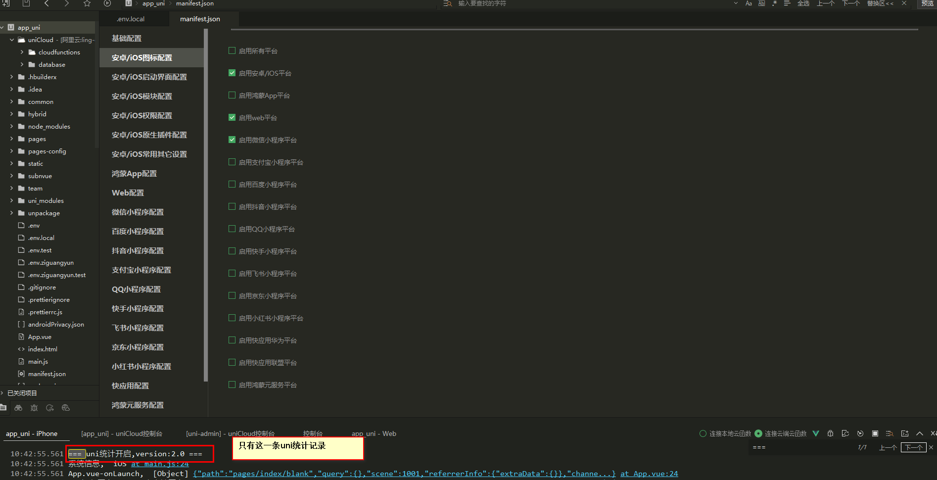The width and height of the screenshot is (937, 480).
Task: Collapse the uniCloud folder
Action: pyautogui.click(x=12, y=40)
